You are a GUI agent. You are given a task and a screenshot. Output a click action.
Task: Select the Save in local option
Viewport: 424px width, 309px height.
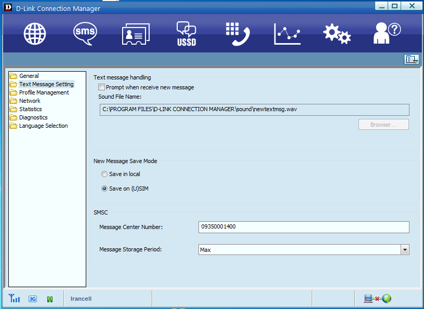[104, 174]
